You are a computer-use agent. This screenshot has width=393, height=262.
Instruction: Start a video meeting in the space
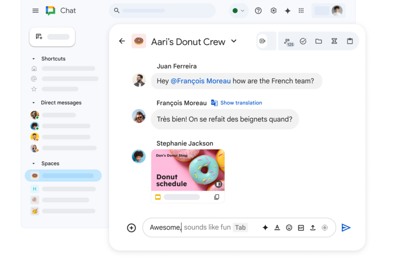(262, 41)
